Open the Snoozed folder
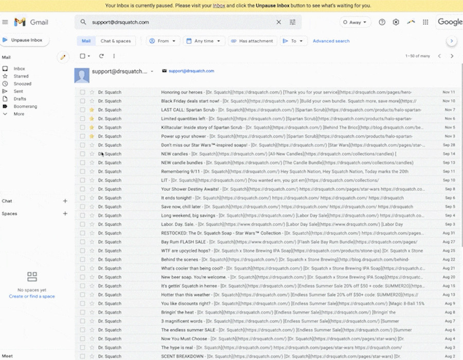This screenshot has height=360, width=463. (22, 84)
